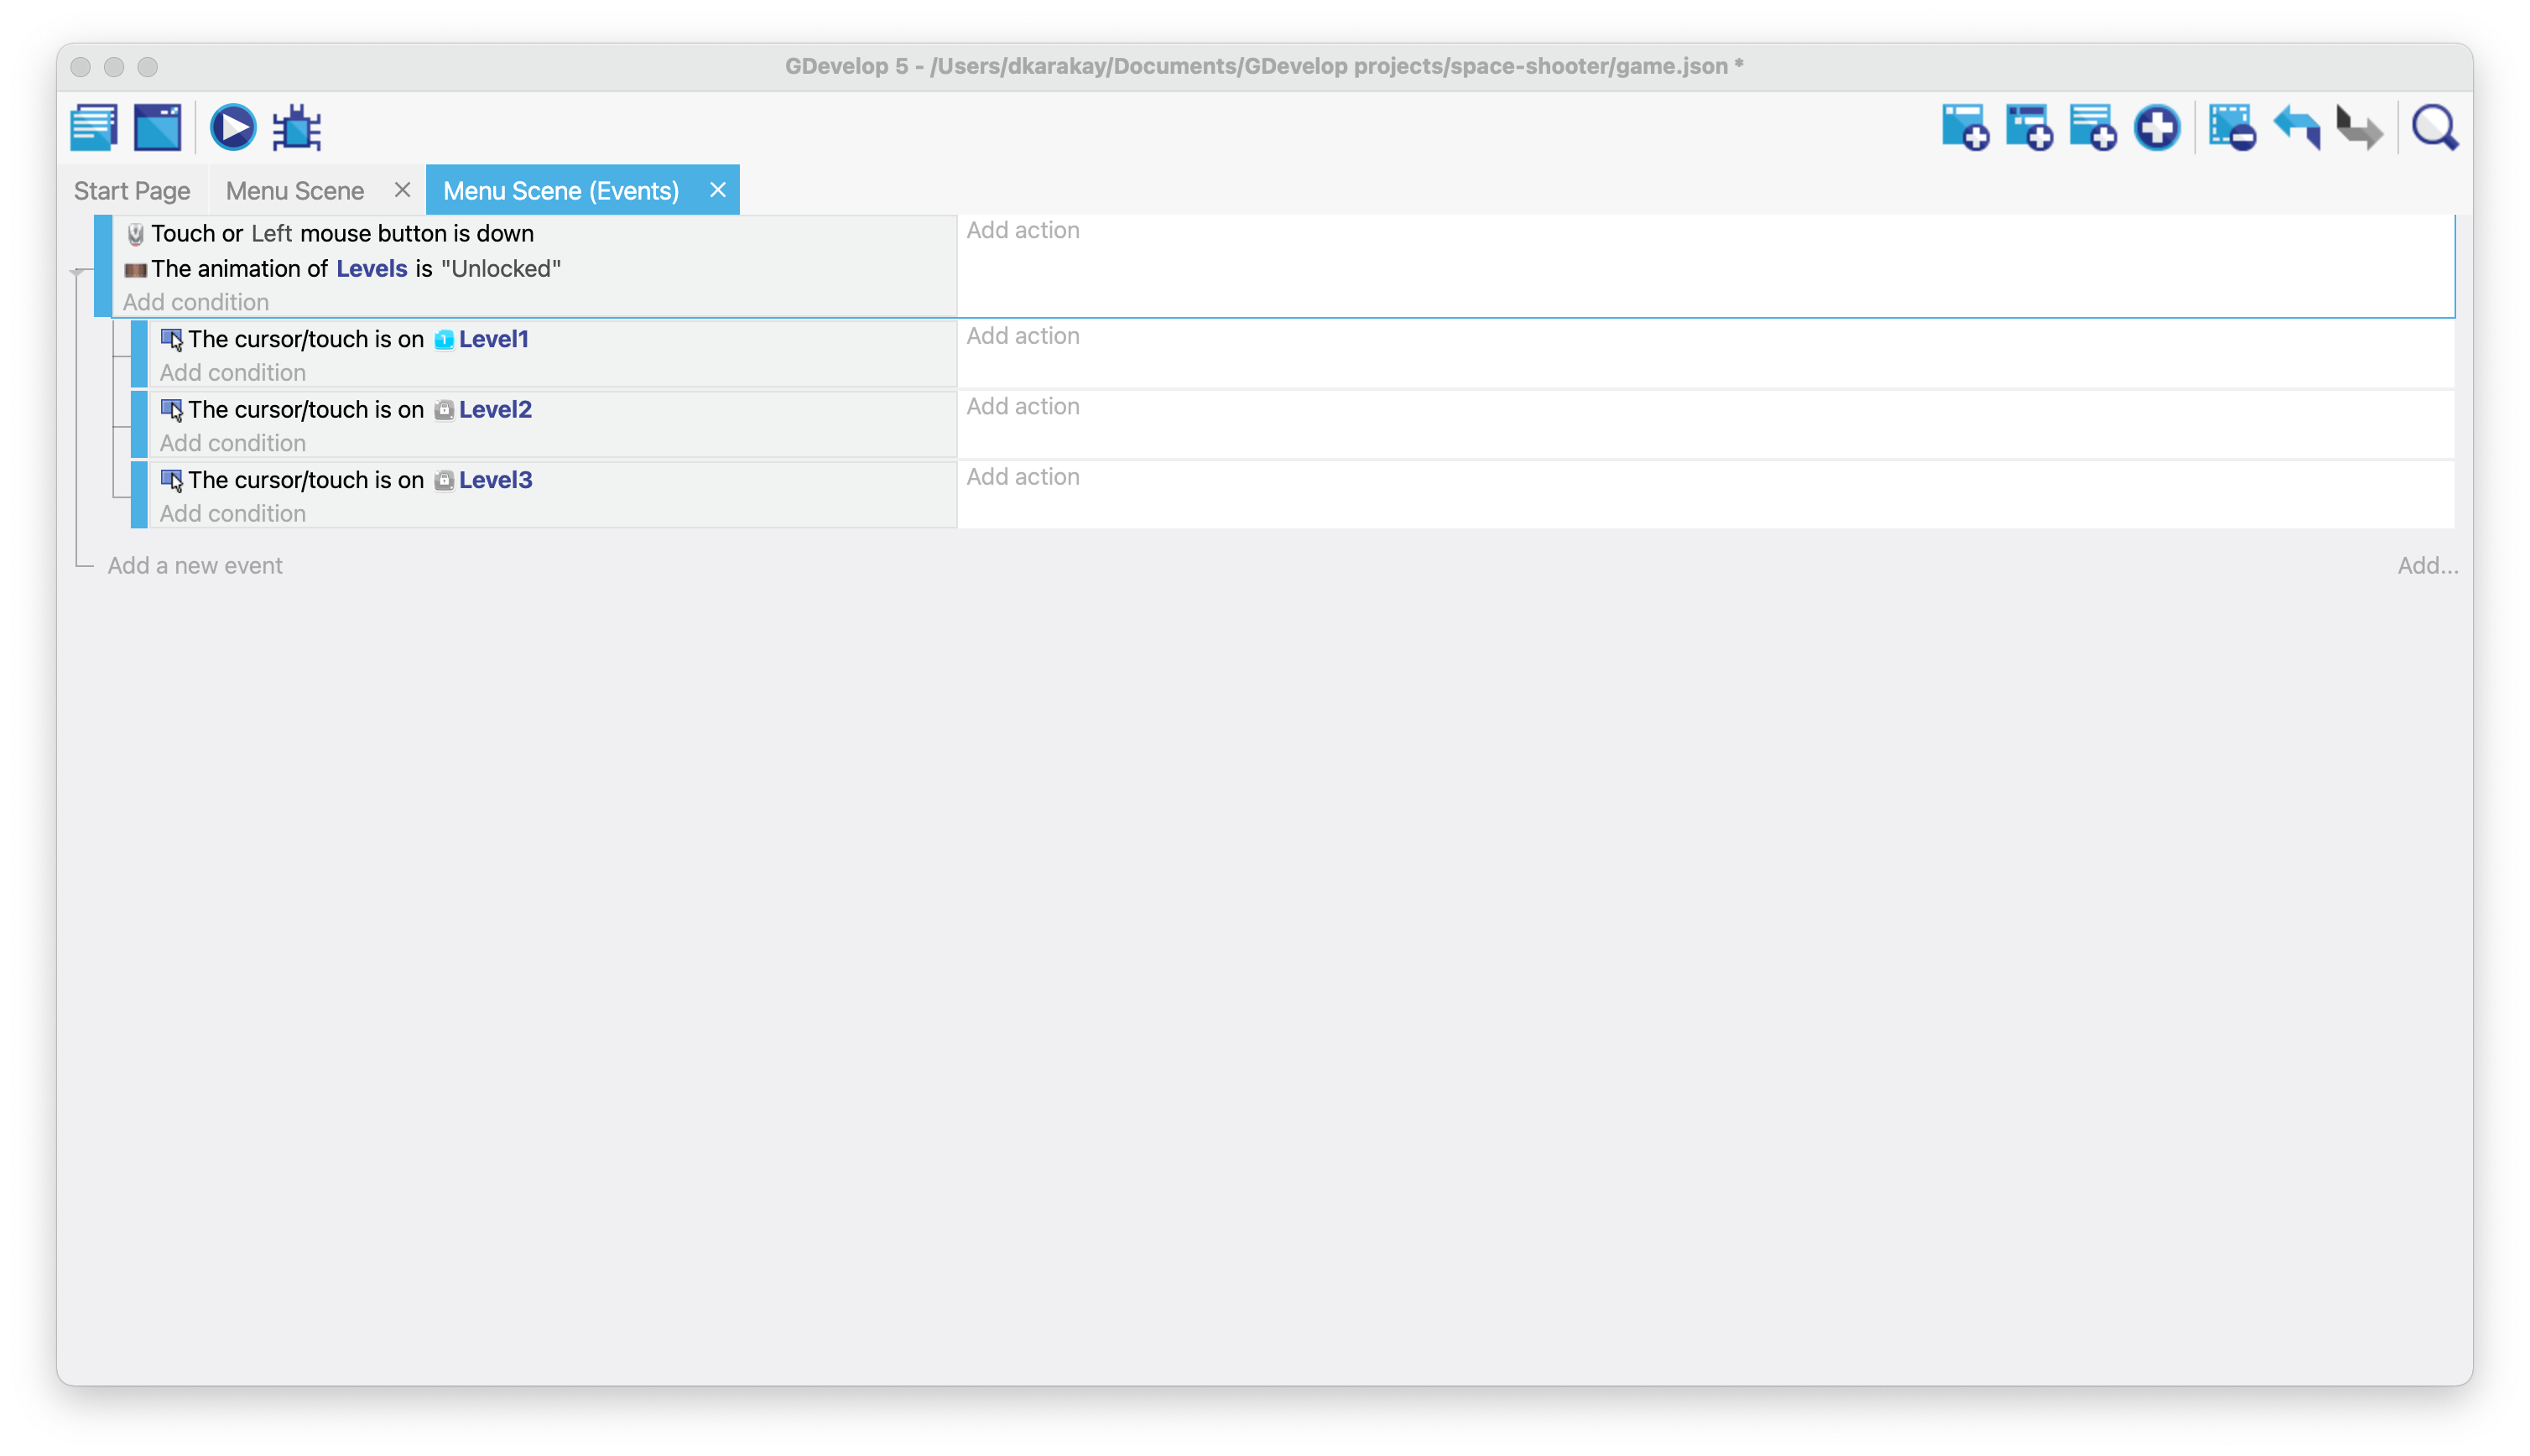Switch to the Menu Scene tab
Screen dimensions: 2530x1456
pos(295,191)
